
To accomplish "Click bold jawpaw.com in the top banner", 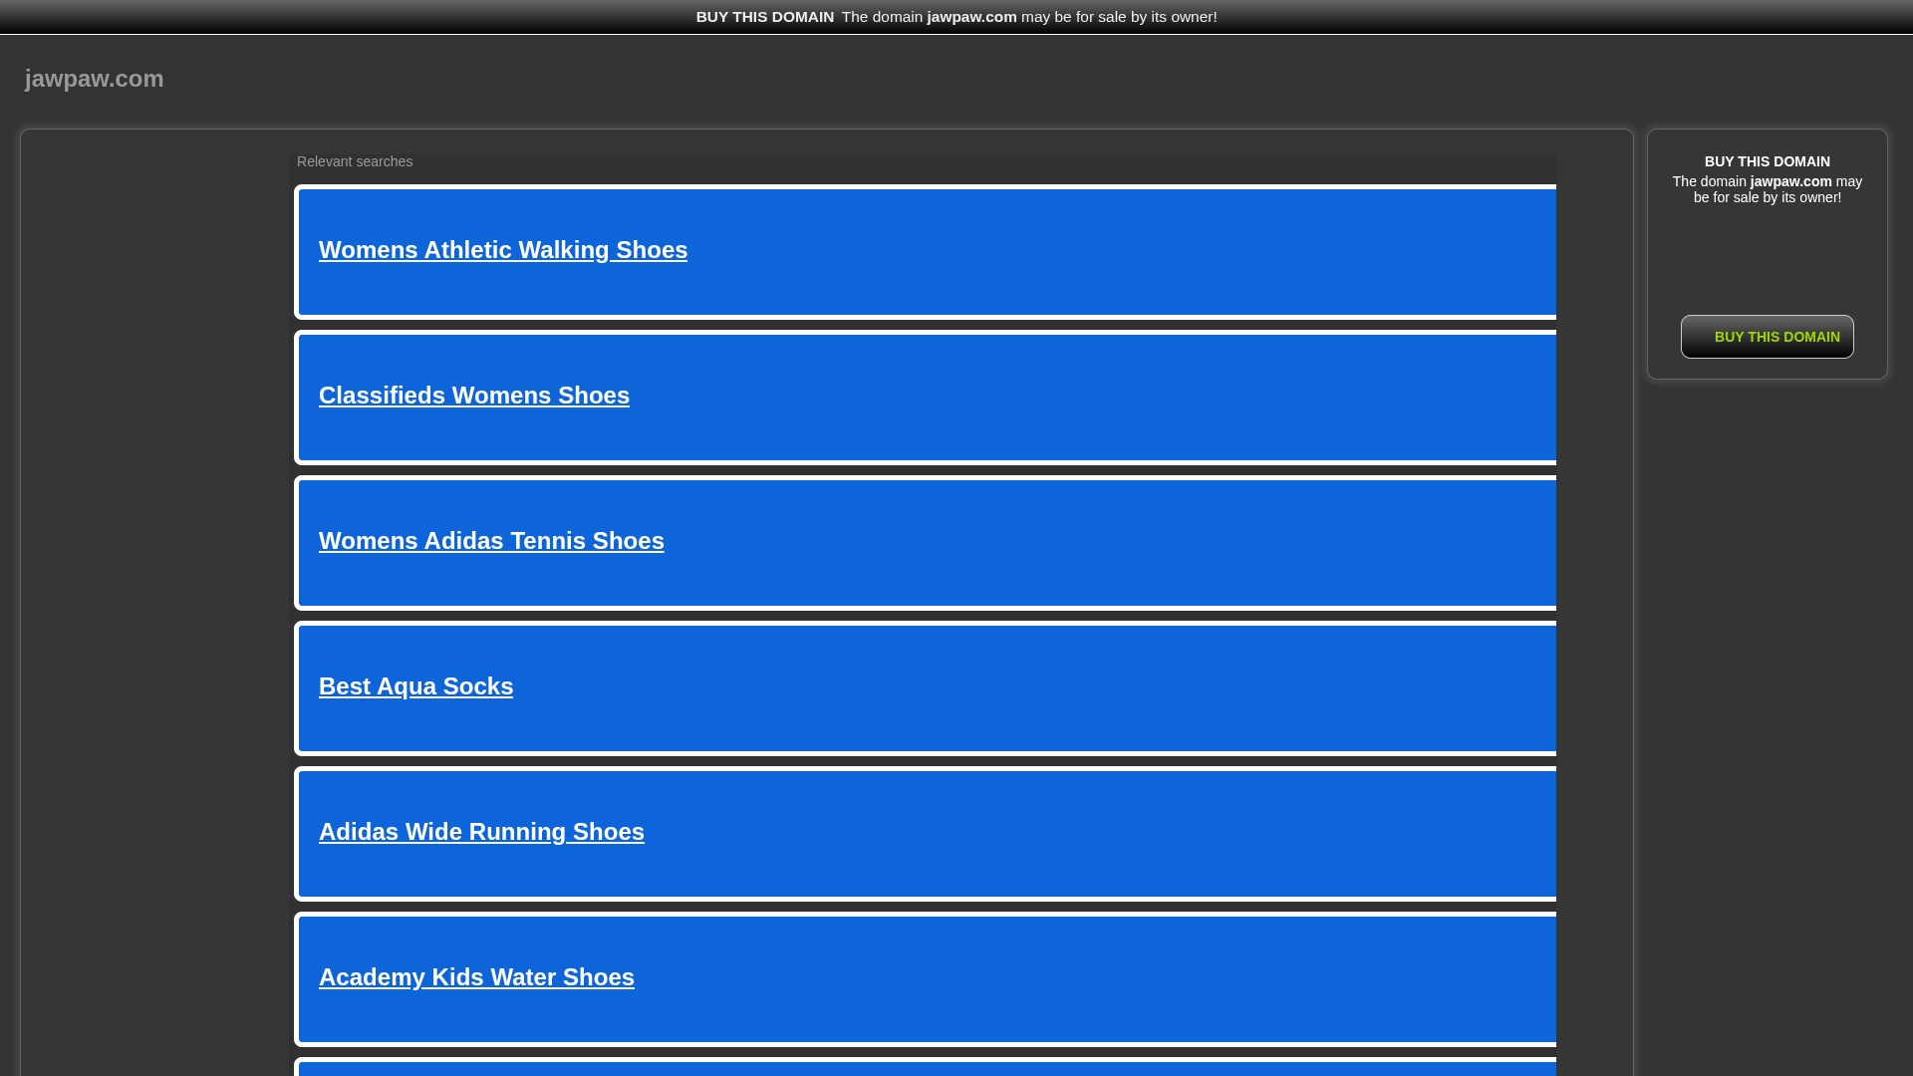I will pos(971,17).
